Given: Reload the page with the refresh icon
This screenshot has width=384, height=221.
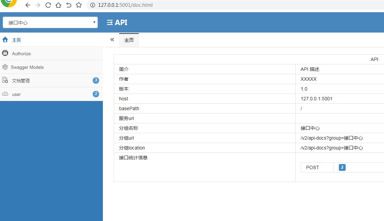Looking at the screenshot, I should (x=48, y=5).
